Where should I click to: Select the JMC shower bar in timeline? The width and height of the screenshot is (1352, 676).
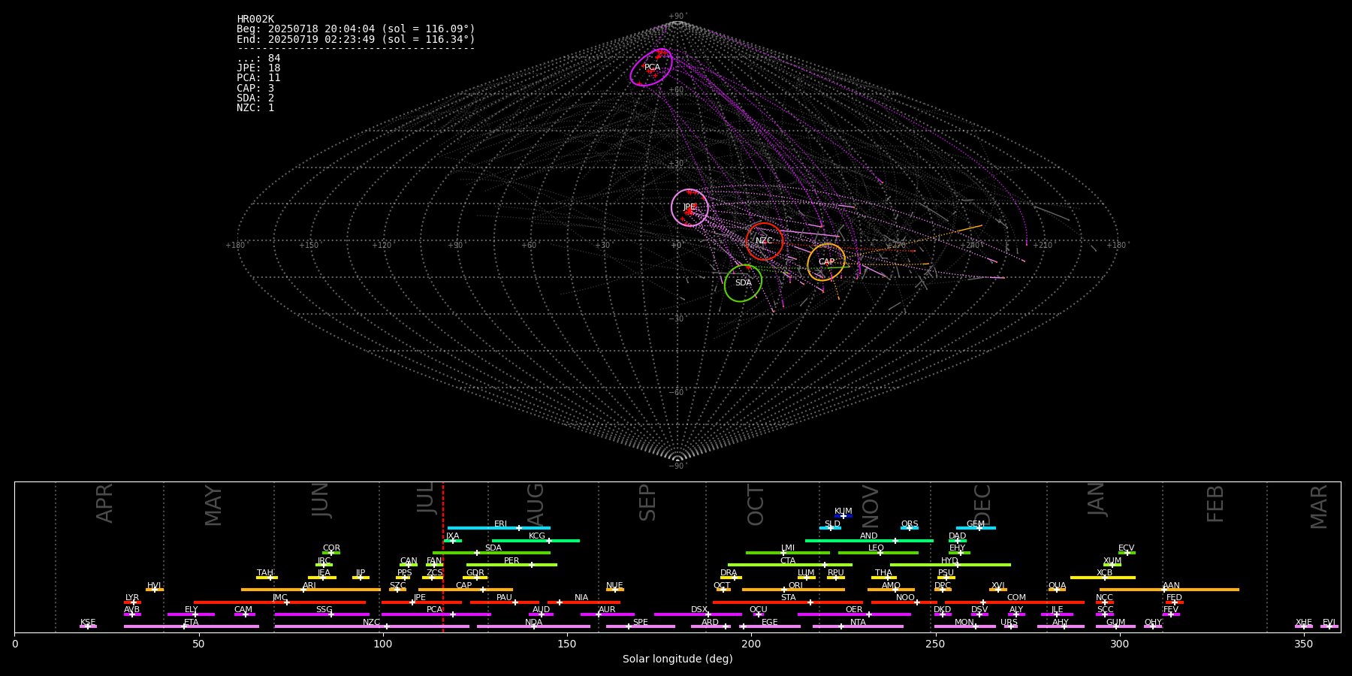click(x=280, y=602)
